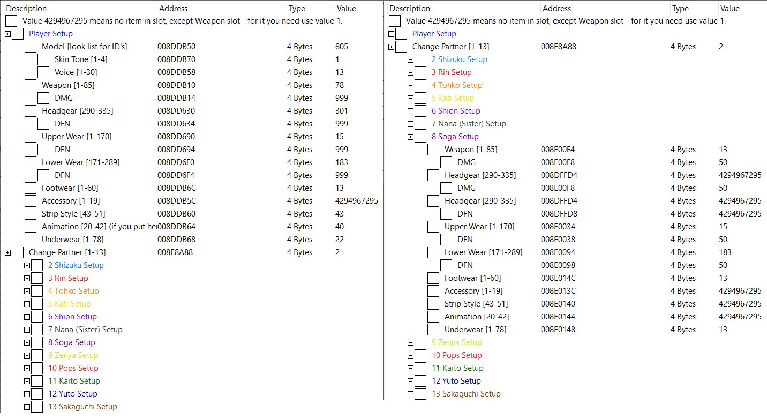
Task: Check the Footwear box at address 008E014C
Action: click(433, 278)
